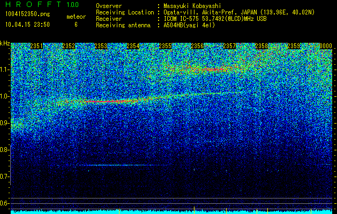This screenshot has height=214, width=337.
Task: Click the 2355 time marker
Action: click(x=165, y=46)
